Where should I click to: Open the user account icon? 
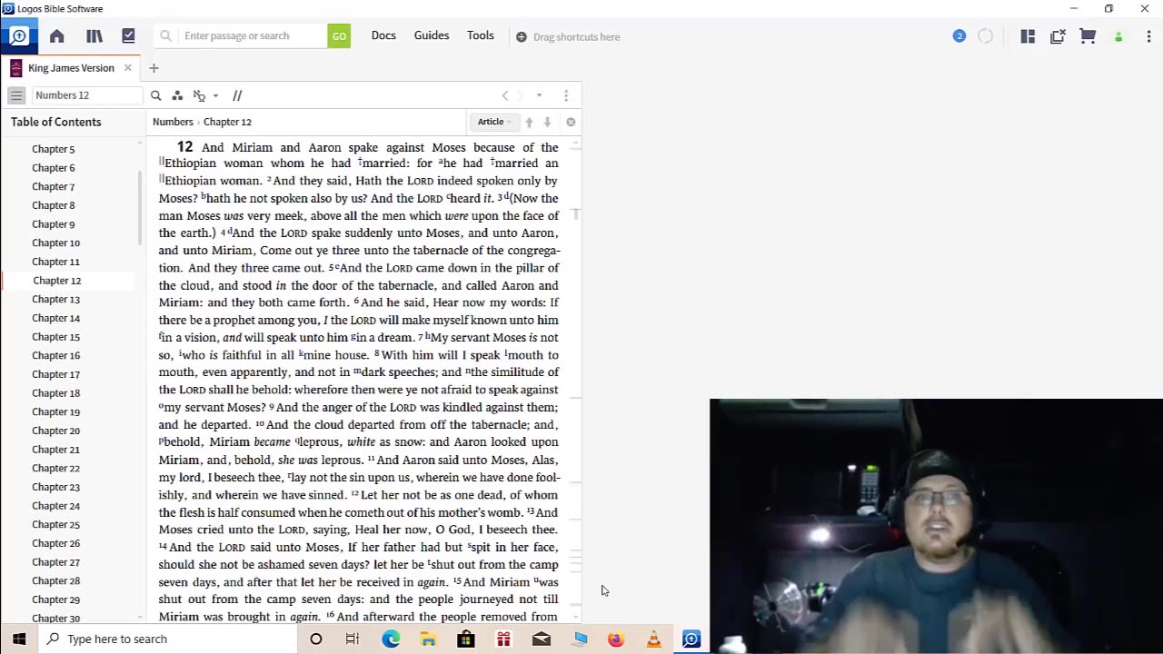(1118, 37)
